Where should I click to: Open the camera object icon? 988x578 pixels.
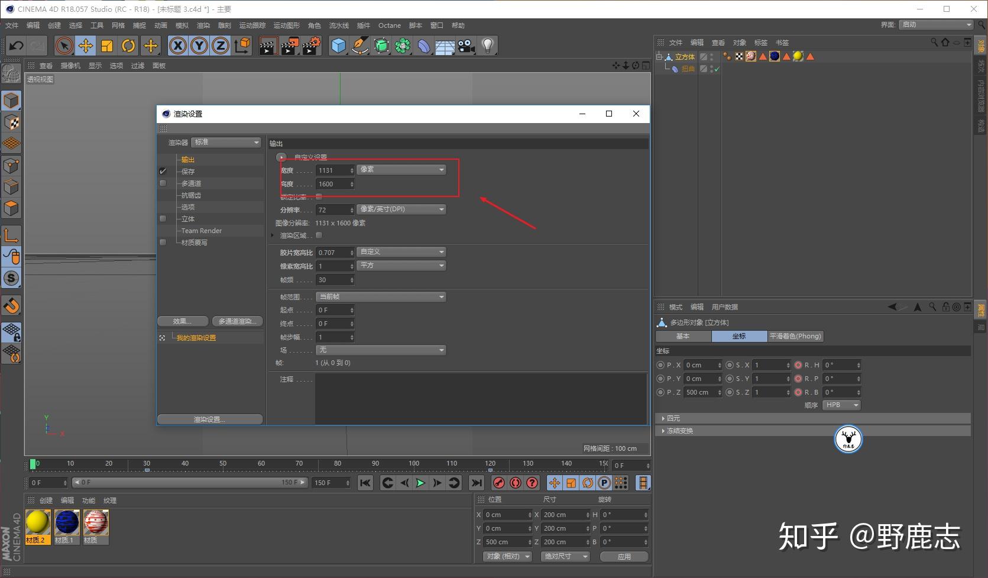click(x=467, y=46)
